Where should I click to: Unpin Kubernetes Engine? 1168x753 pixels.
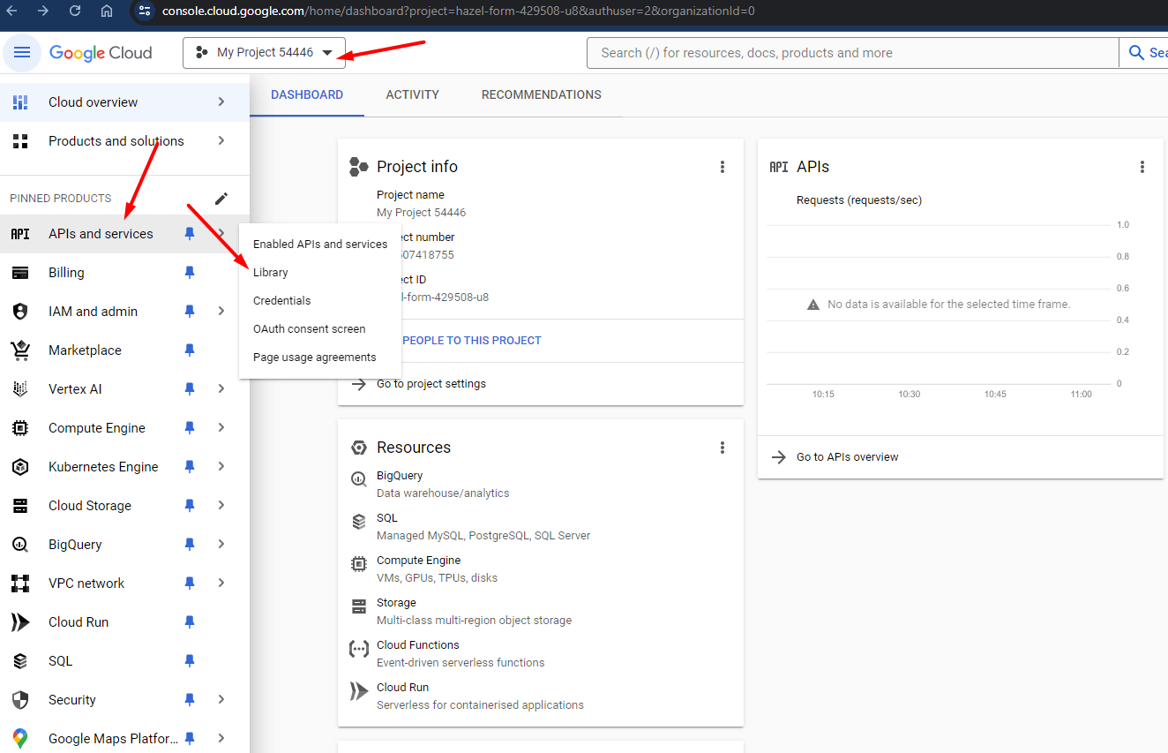click(x=189, y=467)
